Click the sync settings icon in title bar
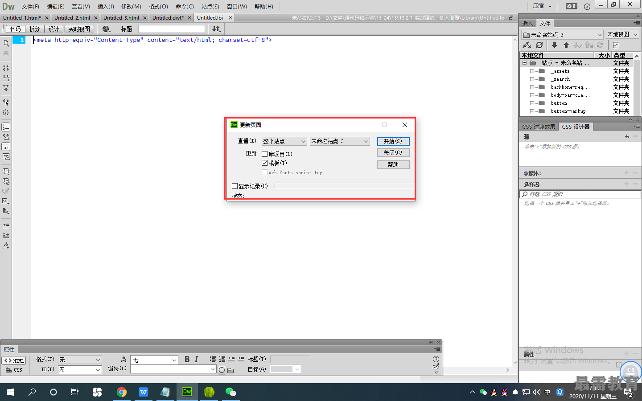 coord(571,6)
